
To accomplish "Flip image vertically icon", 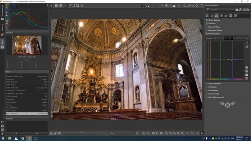I will coord(196,5).
